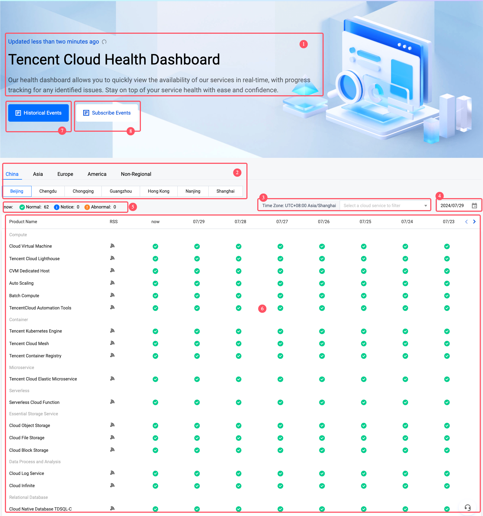Open RSS feed for Cloud Native Database TDSQL-C
The image size is (483, 516).
coord(112,509)
